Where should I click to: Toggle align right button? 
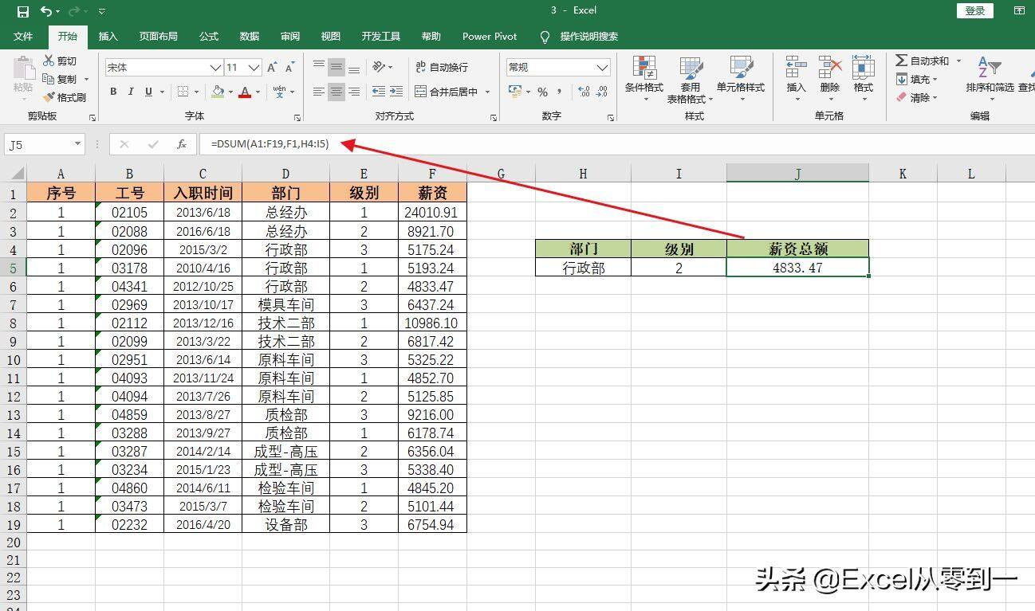point(354,92)
